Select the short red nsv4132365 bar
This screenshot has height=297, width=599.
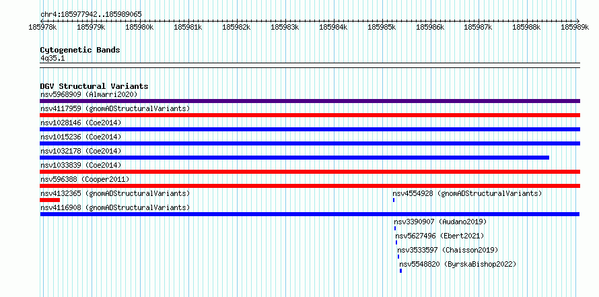click(50, 200)
